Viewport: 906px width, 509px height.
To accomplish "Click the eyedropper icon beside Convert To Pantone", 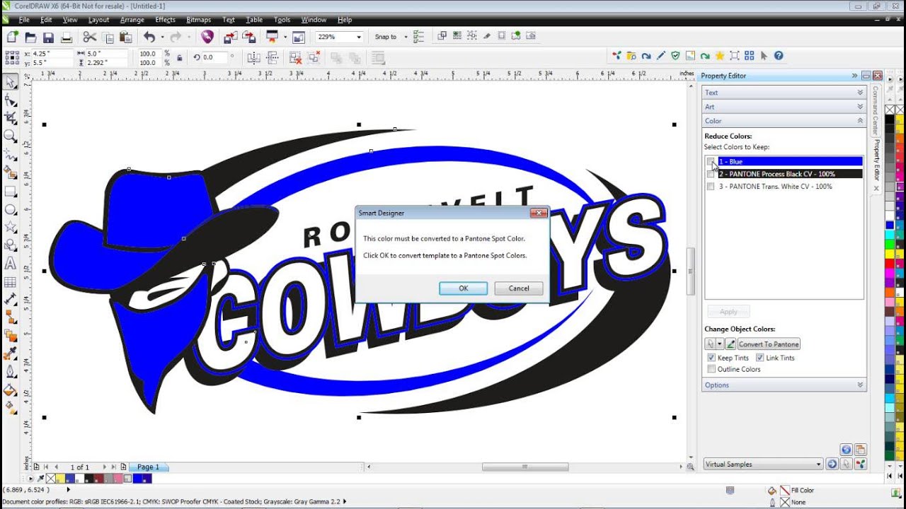I will [730, 344].
